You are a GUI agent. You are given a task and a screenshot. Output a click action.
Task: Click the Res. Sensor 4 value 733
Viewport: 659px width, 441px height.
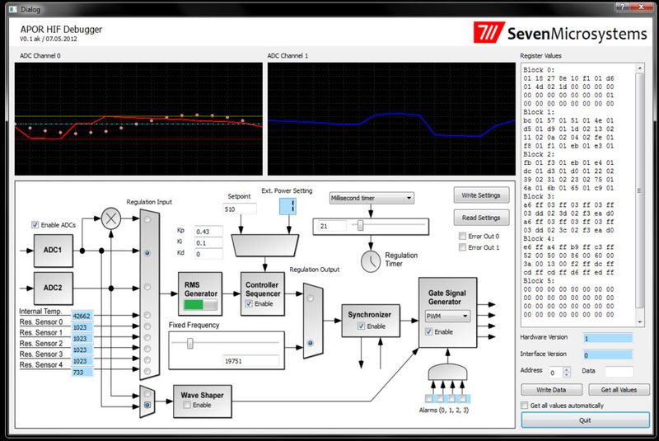[x=82, y=372]
